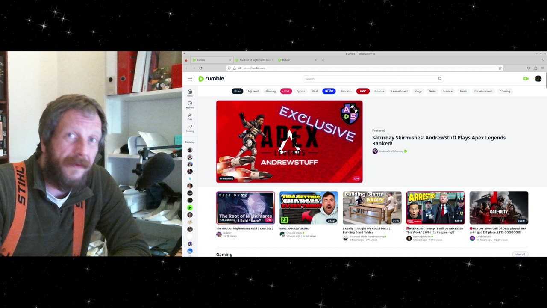This screenshot has width=547, height=308.
Task: Open the Apex Legends featured thumbnail
Action: [x=289, y=142]
